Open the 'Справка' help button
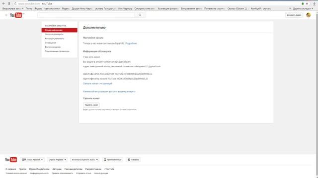Viewport: 318px width, 178px height. (133, 160)
